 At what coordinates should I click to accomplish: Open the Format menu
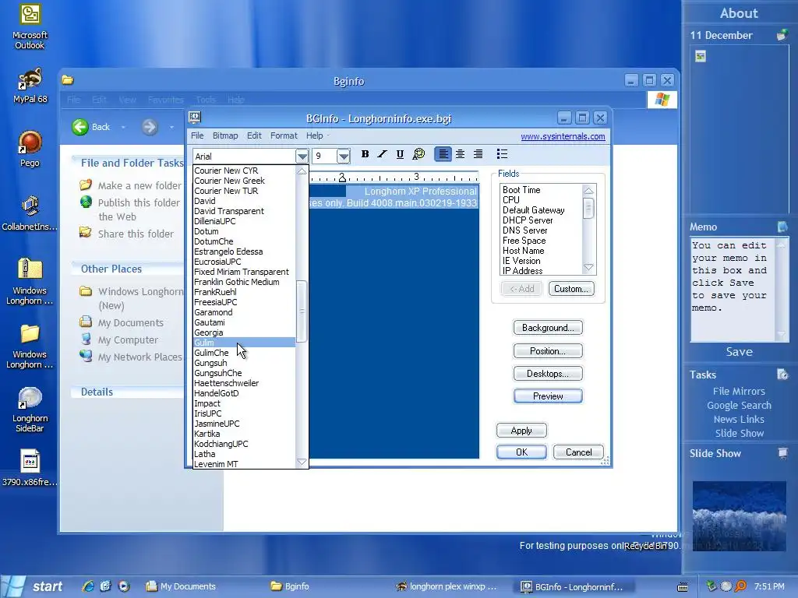[284, 135]
